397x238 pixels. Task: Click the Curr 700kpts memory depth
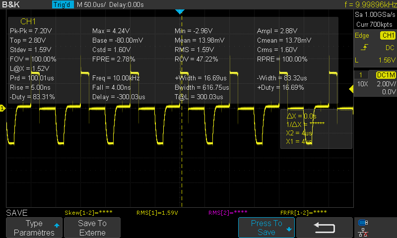point(374,24)
